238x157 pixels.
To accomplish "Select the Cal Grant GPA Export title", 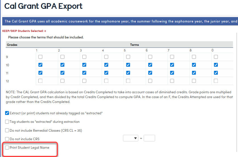I will pyautogui.click(x=43, y=6).
